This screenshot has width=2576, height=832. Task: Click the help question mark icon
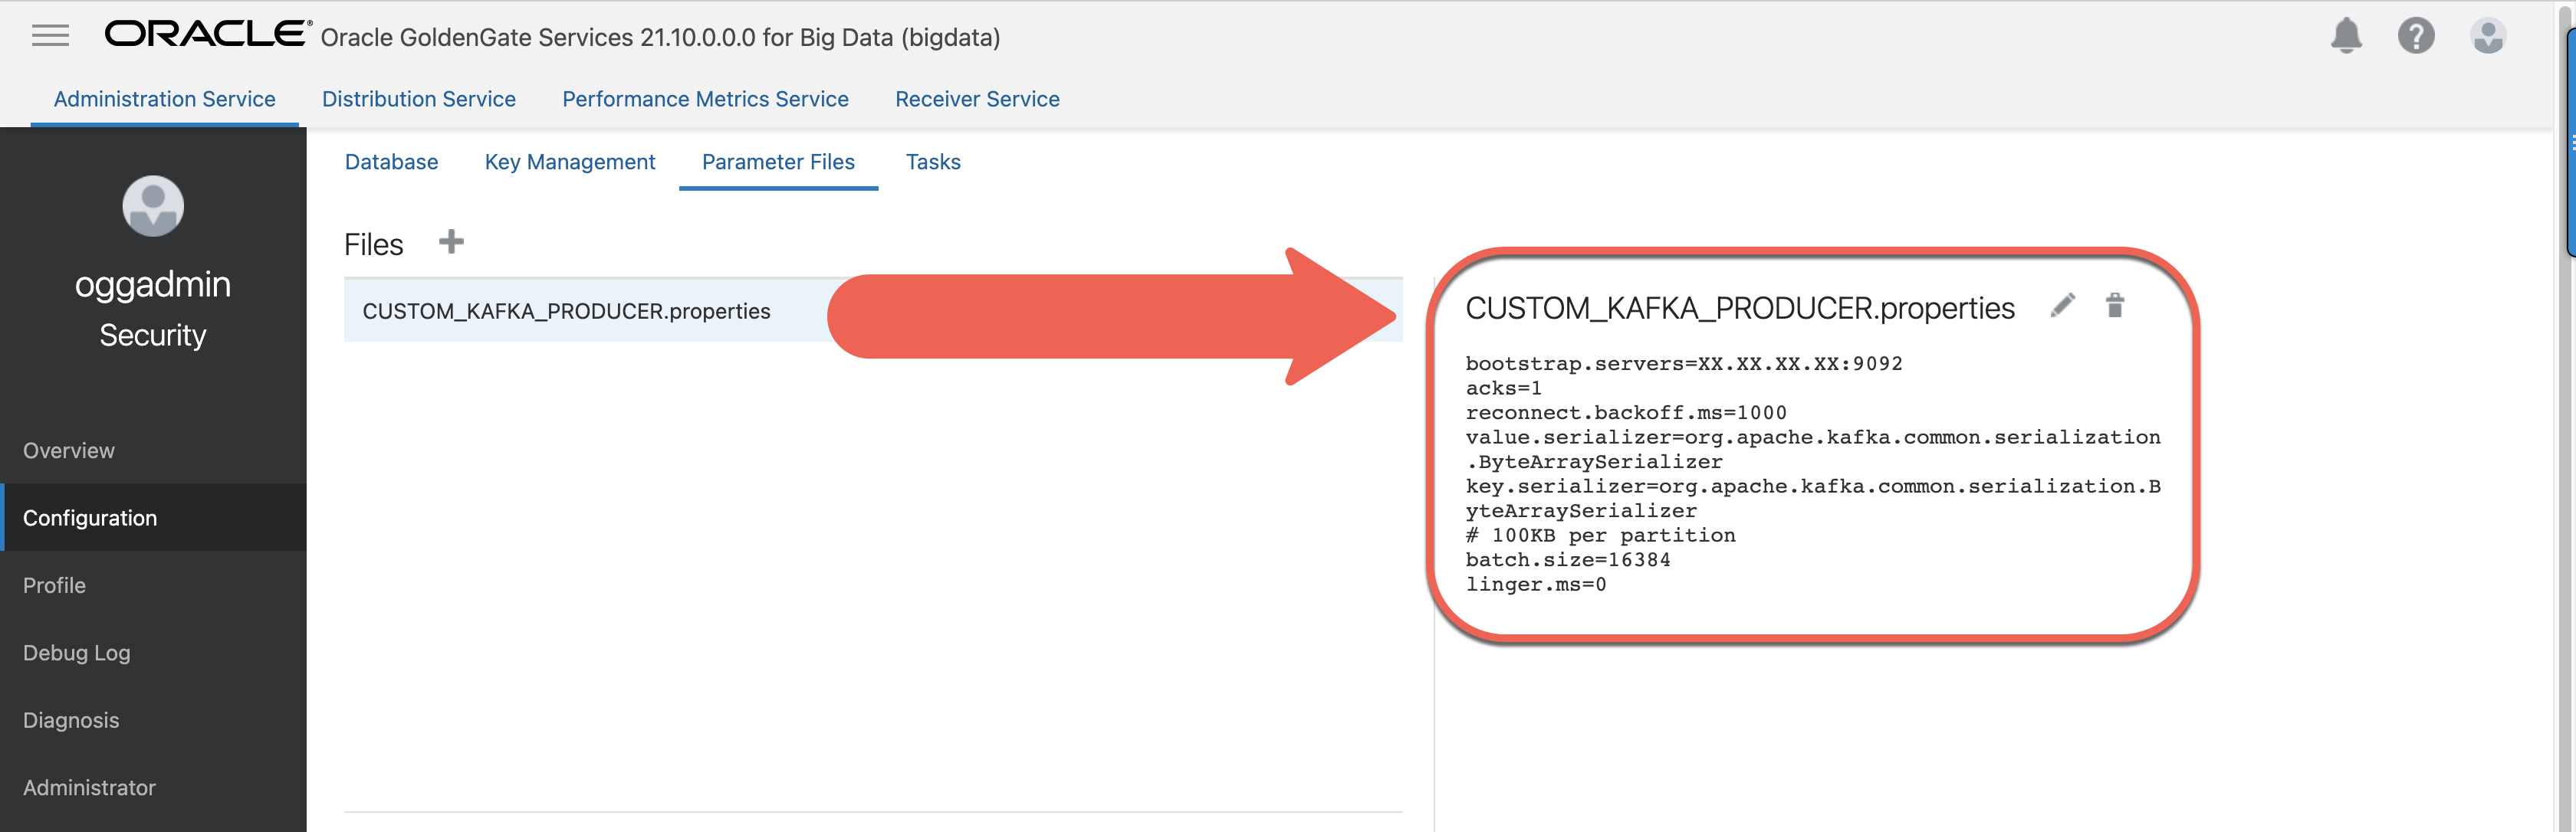tap(2415, 36)
